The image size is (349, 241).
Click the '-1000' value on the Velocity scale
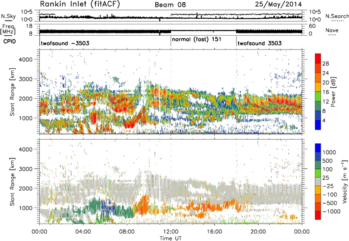331,211
